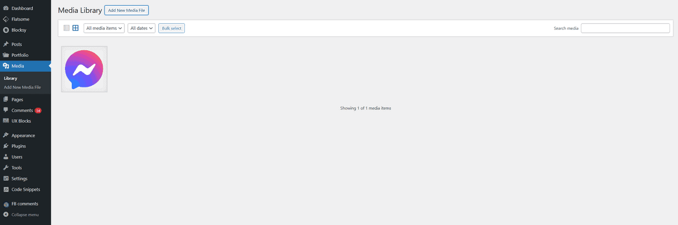Image resolution: width=678 pixels, height=225 pixels.
Task: Click the 'Search media' label
Action: (566, 28)
